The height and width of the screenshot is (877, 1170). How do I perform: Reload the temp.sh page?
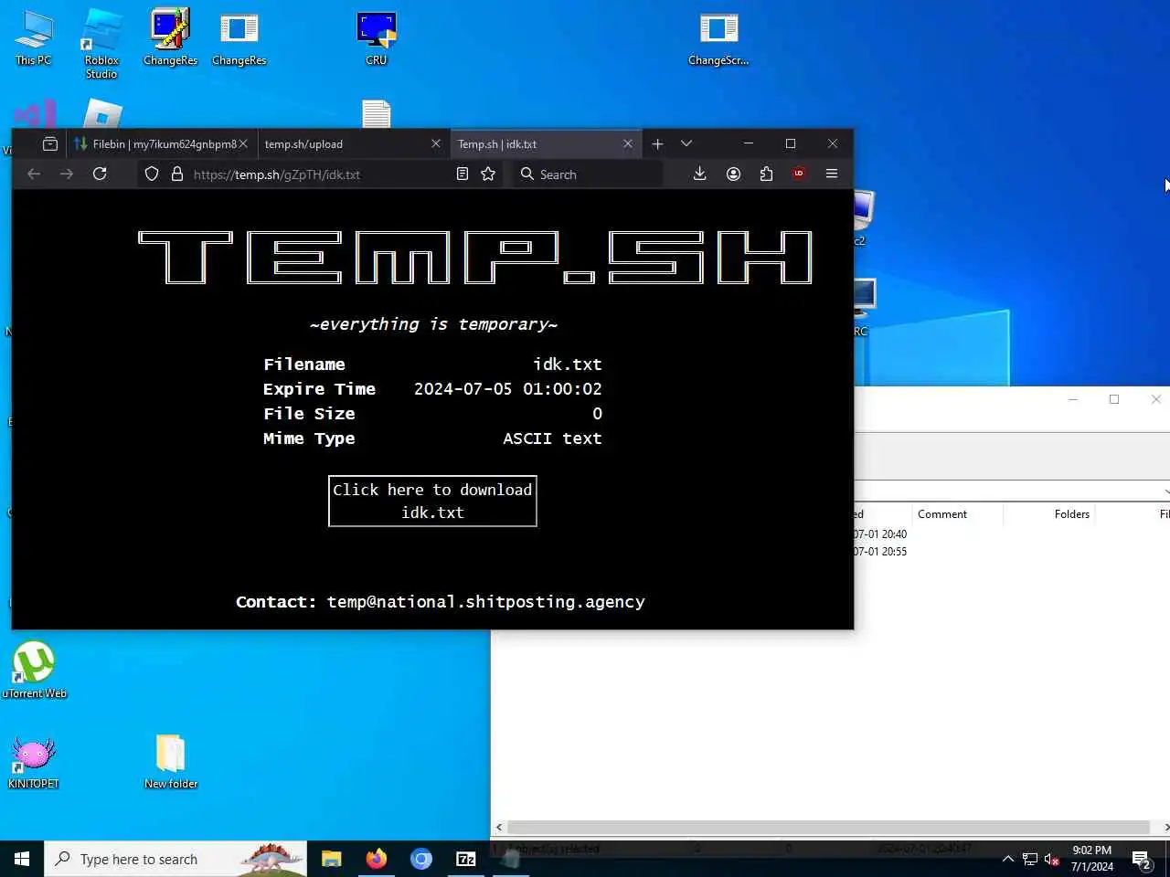(100, 174)
